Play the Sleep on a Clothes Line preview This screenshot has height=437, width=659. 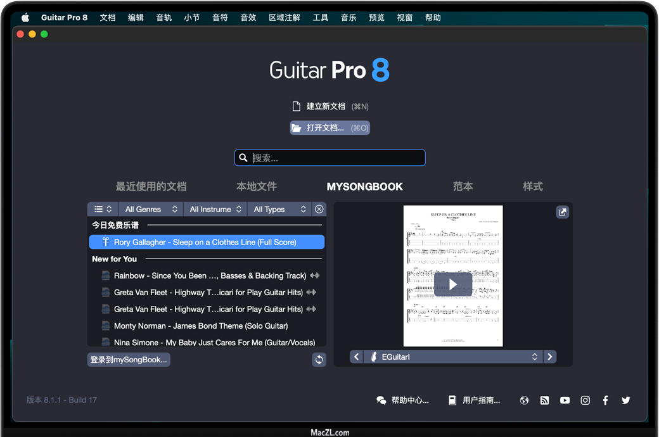pos(452,284)
